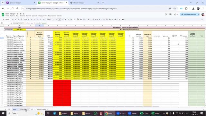This screenshot has height=116, width=206.
Task: Open the first sheet tab's dropdown arrow
Action: [x=18, y=109]
